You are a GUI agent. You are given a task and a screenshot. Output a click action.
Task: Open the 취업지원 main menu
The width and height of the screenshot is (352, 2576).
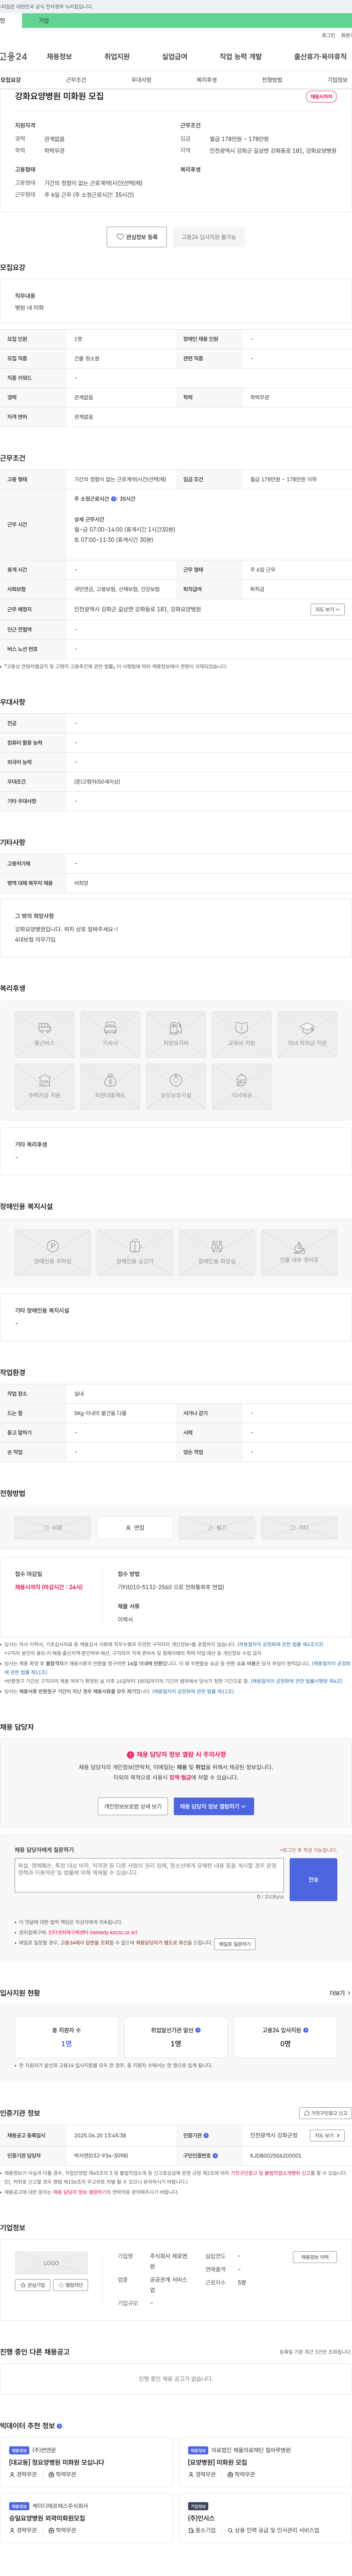point(117,57)
